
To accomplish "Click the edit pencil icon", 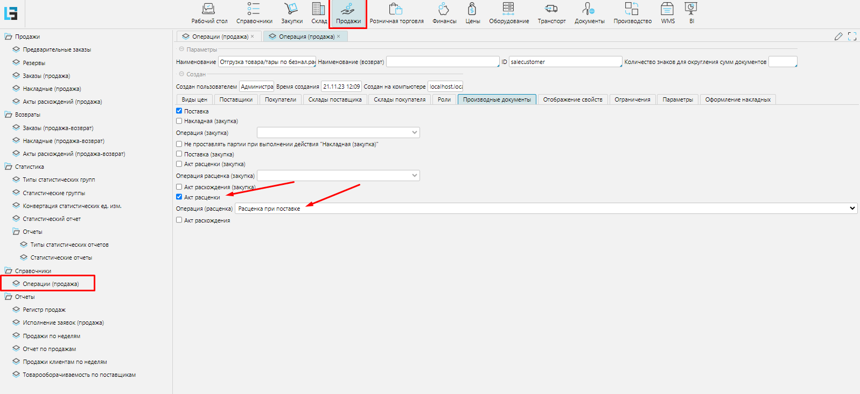I will point(838,36).
